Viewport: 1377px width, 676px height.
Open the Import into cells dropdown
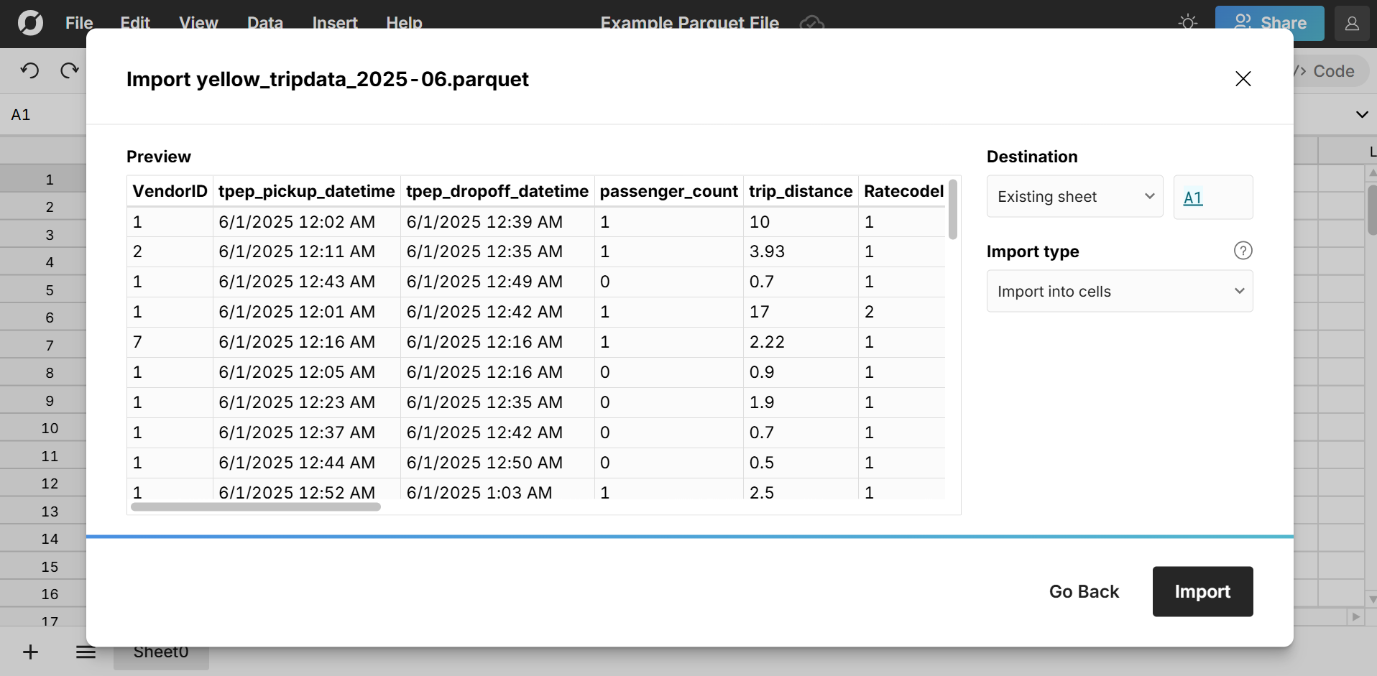coord(1120,291)
